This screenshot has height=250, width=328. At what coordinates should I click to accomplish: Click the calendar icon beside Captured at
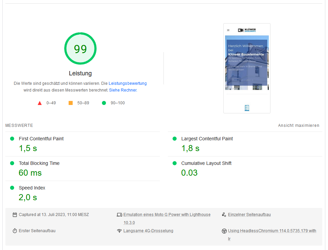click(x=15, y=215)
